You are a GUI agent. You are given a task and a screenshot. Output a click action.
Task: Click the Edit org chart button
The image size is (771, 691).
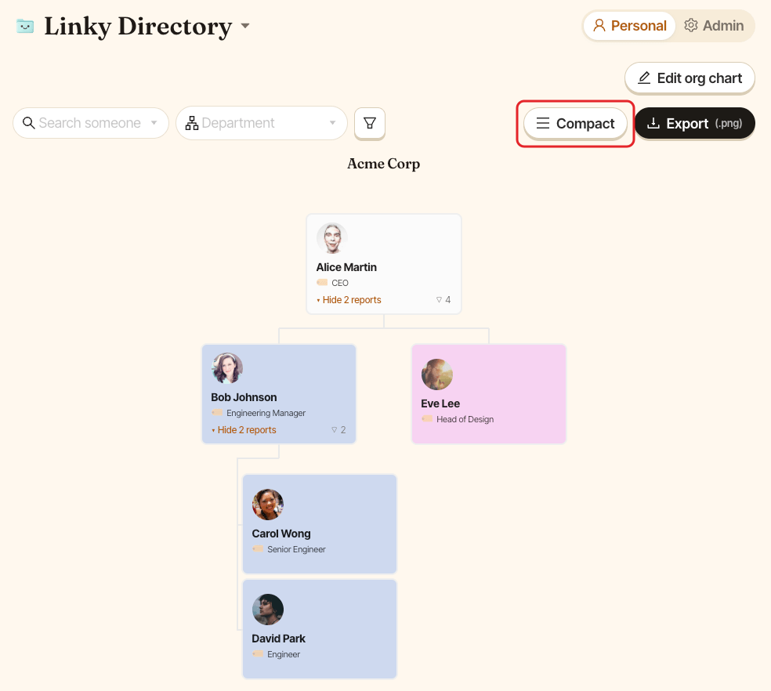(690, 78)
